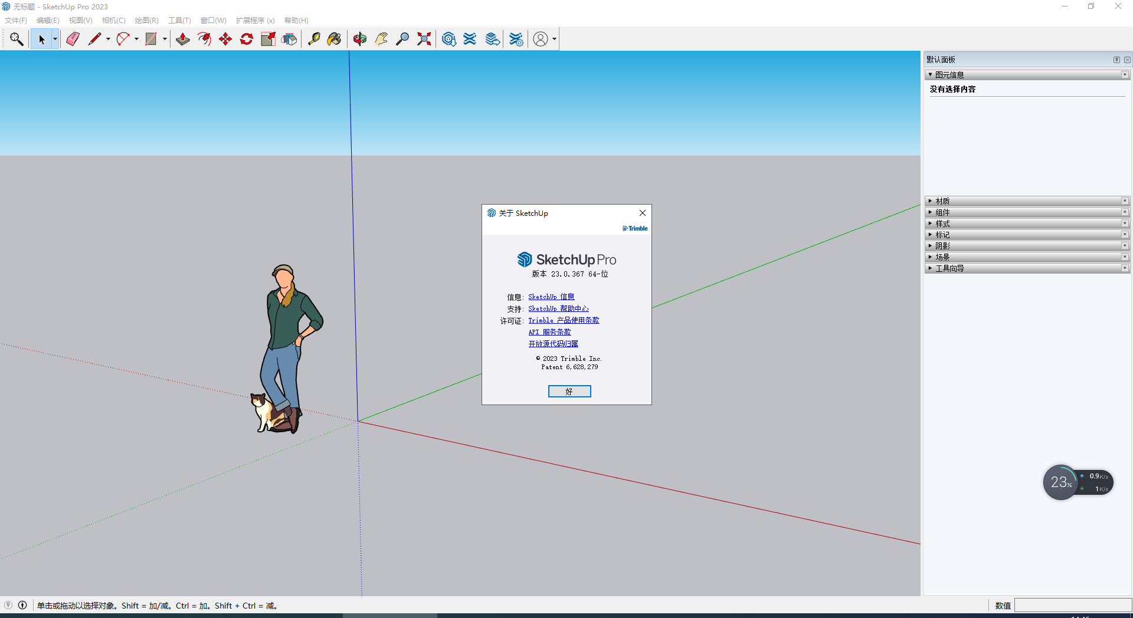The width and height of the screenshot is (1133, 618).
Task: Pick the Tape Measure tool
Action: [314, 39]
